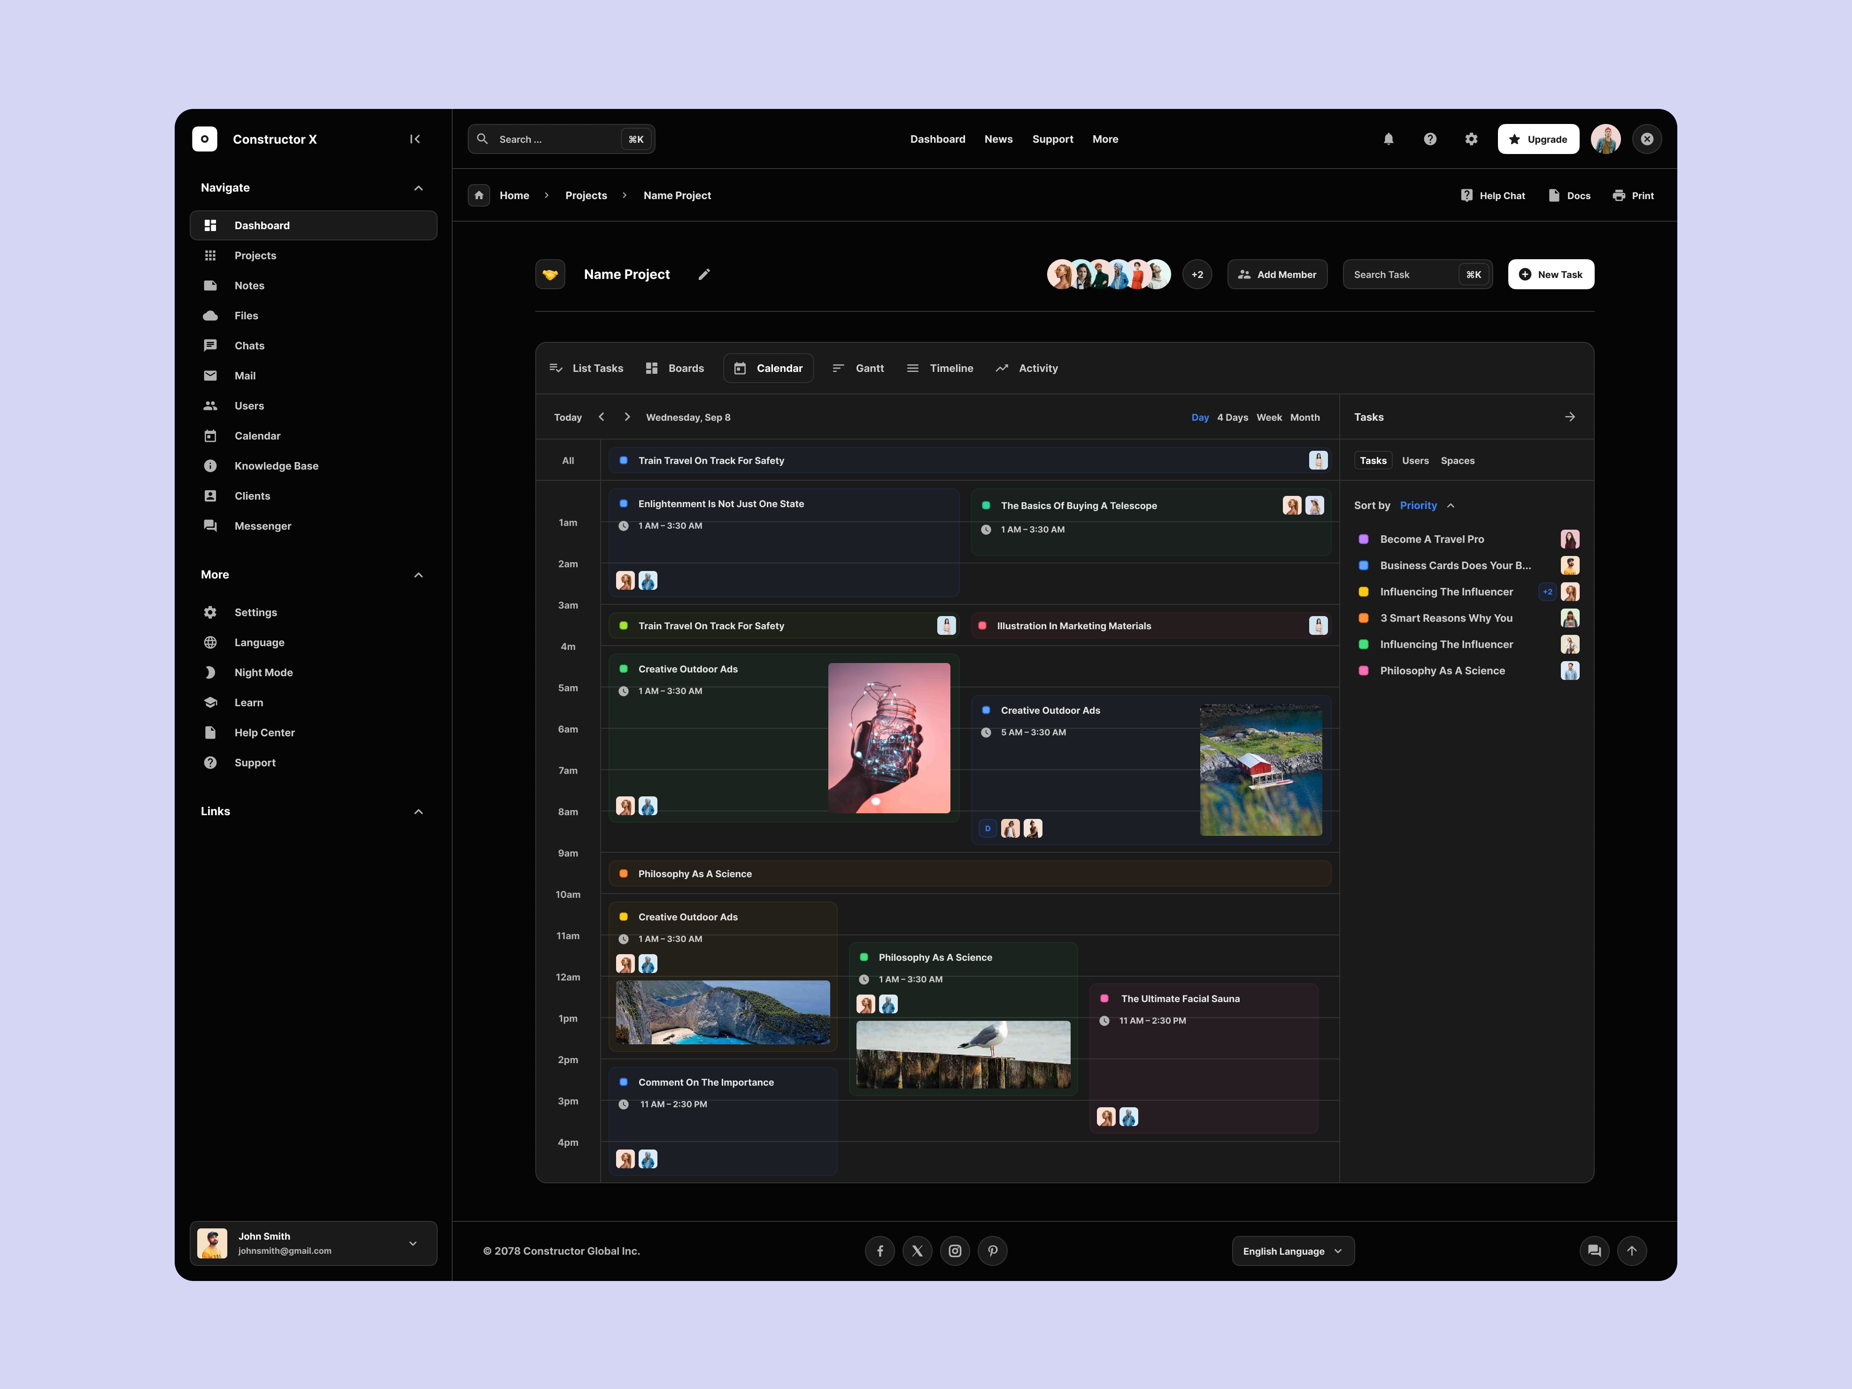Click the Add Member button

[1277, 275]
